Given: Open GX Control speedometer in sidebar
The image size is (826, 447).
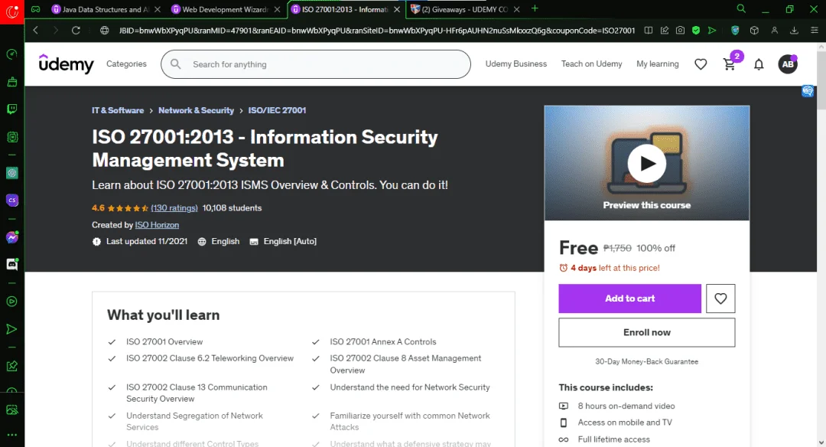Looking at the screenshot, I should [x=11, y=54].
